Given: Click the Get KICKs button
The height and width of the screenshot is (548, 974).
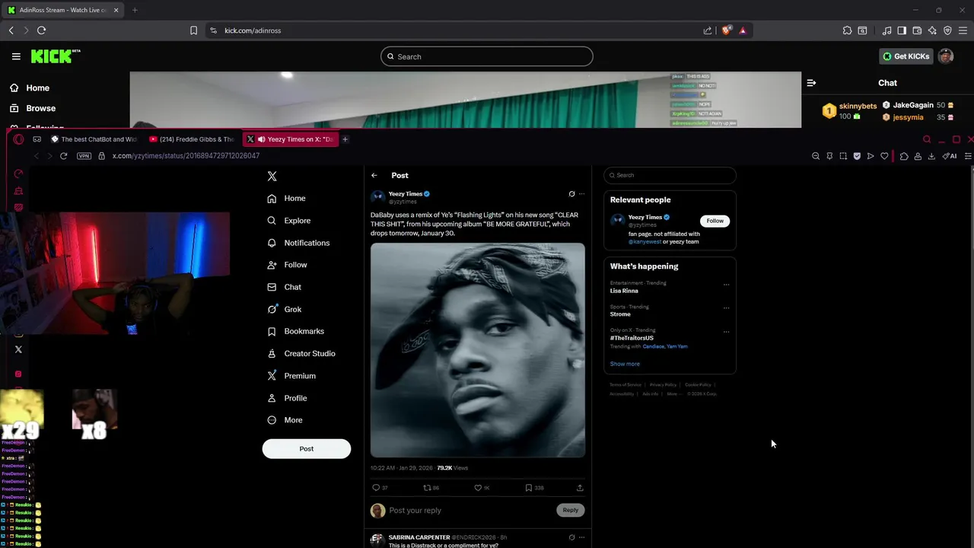Looking at the screenshot, I should 906,56.
